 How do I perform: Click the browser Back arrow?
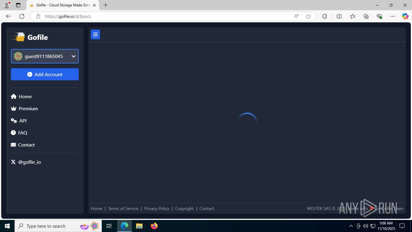8,16
